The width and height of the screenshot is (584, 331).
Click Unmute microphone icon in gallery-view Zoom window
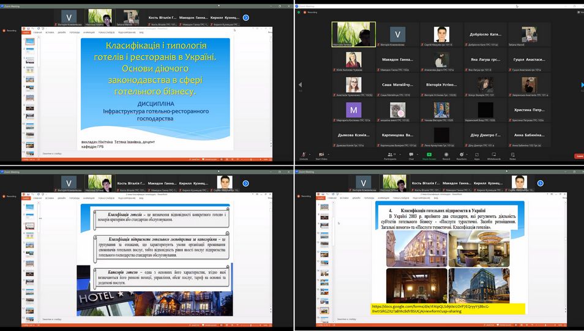click(304, 155)
